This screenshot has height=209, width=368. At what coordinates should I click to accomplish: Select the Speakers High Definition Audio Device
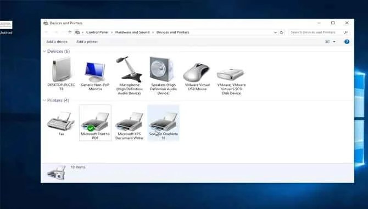(163, 76)
